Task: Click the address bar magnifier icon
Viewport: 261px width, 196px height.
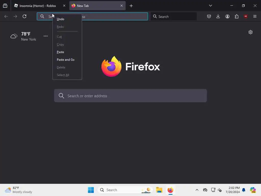Action: point(42,16)
